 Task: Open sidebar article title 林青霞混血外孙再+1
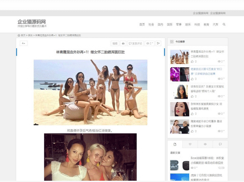pos(207,54)
